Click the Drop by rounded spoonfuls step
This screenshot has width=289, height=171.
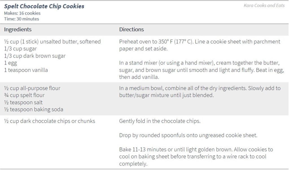click(x=188, y=135)
